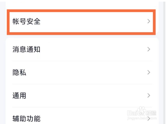Tap the chevron on the 隐私 row
The image size is (166, 124).
tap(149, 72)
